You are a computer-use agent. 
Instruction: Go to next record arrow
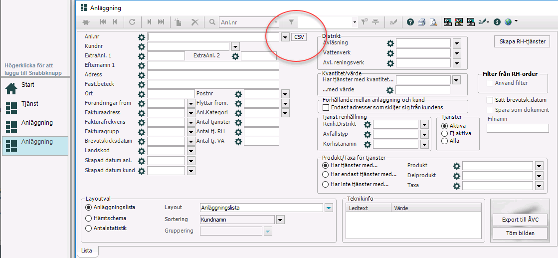pyautogui.click(x=150, y=22)
